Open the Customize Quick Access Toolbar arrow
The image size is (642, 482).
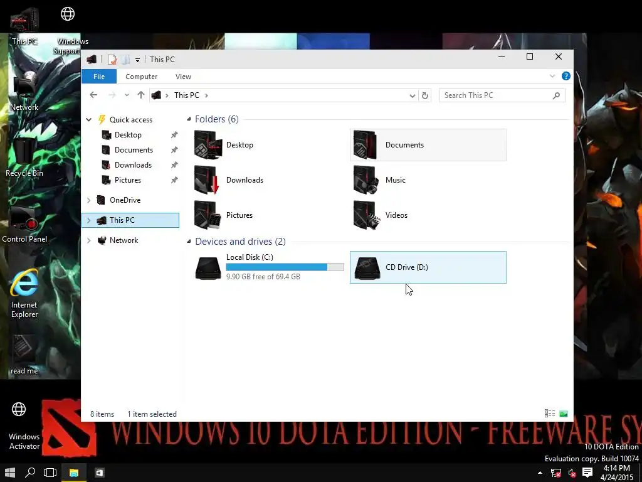tap(137, 60)
